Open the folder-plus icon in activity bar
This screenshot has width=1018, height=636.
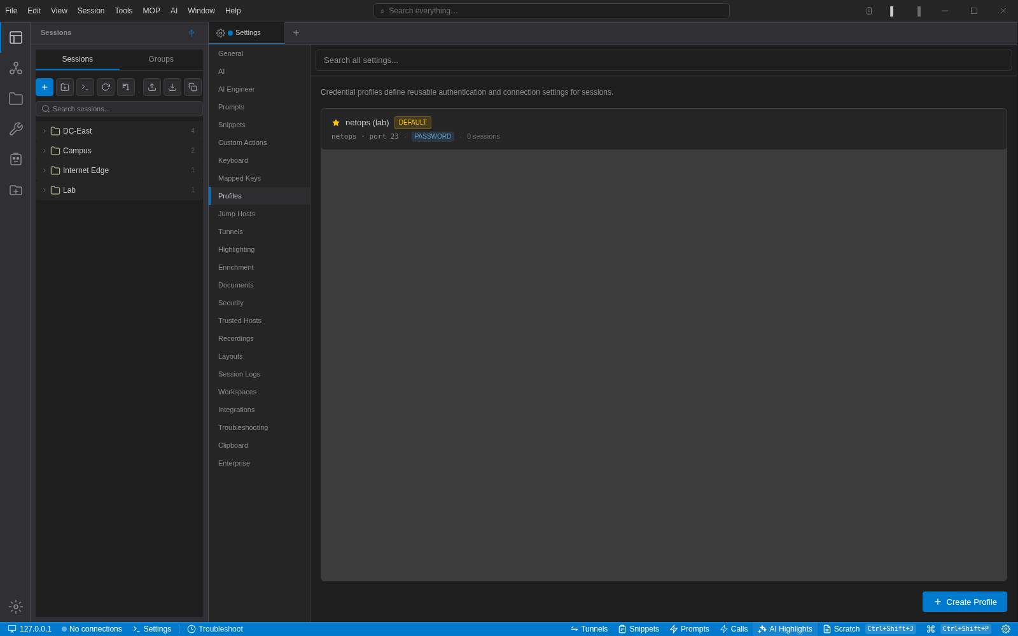16,190
